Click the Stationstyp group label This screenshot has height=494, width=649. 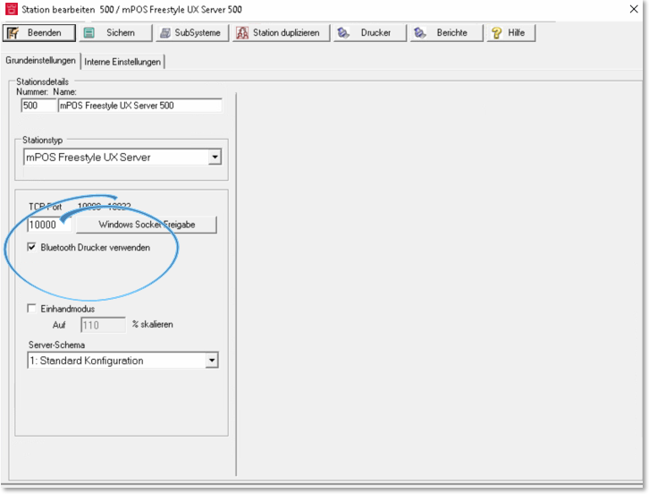coord(43,141)
